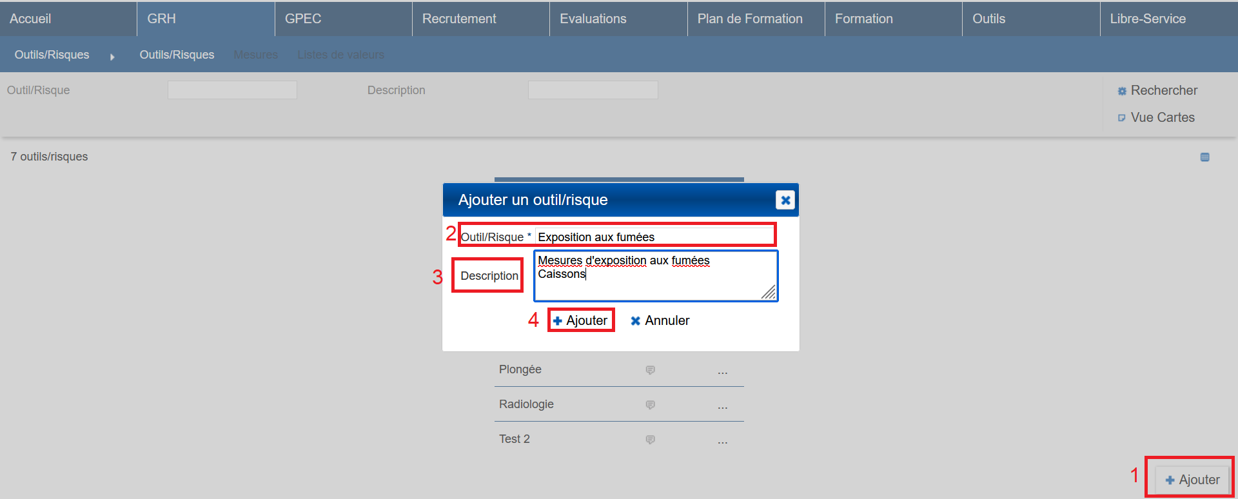The width and height of the screenshot is (1238, 499).
Task: Confirm with Ajouter button in dialog
Action: pos(580,320)
